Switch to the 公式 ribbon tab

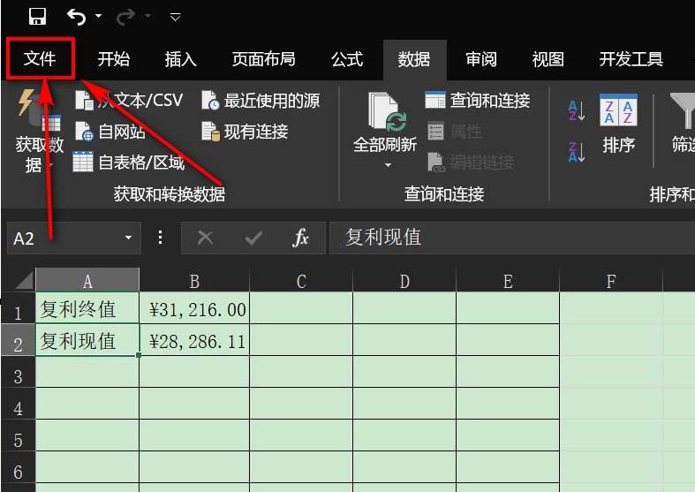[x=347, y=59]
